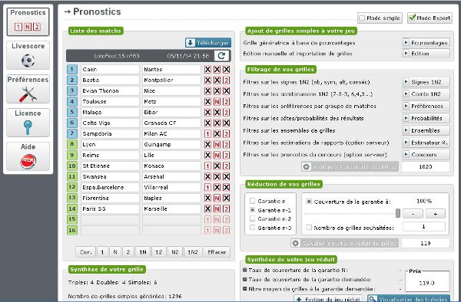Click the desired grid count field
Viewport: 461px width, 302px height.
(423, 227)
